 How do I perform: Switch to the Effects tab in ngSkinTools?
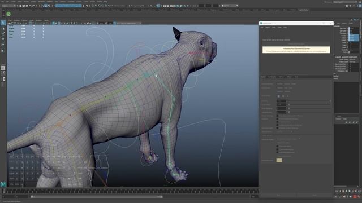tap(289, 77)
